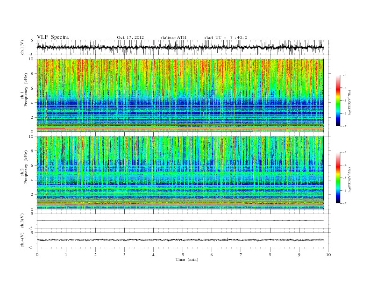Click the 'ch.3(V)' axis label
Screen dimensions: 370x286
(22, 221)
